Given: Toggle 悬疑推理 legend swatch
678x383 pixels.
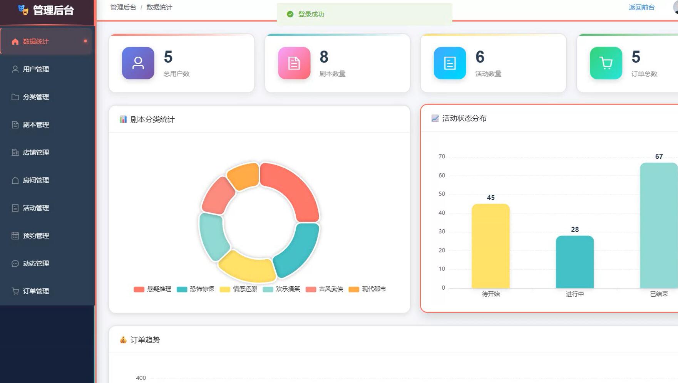Looking at the screenshot, I should click(x=139, y=289).
